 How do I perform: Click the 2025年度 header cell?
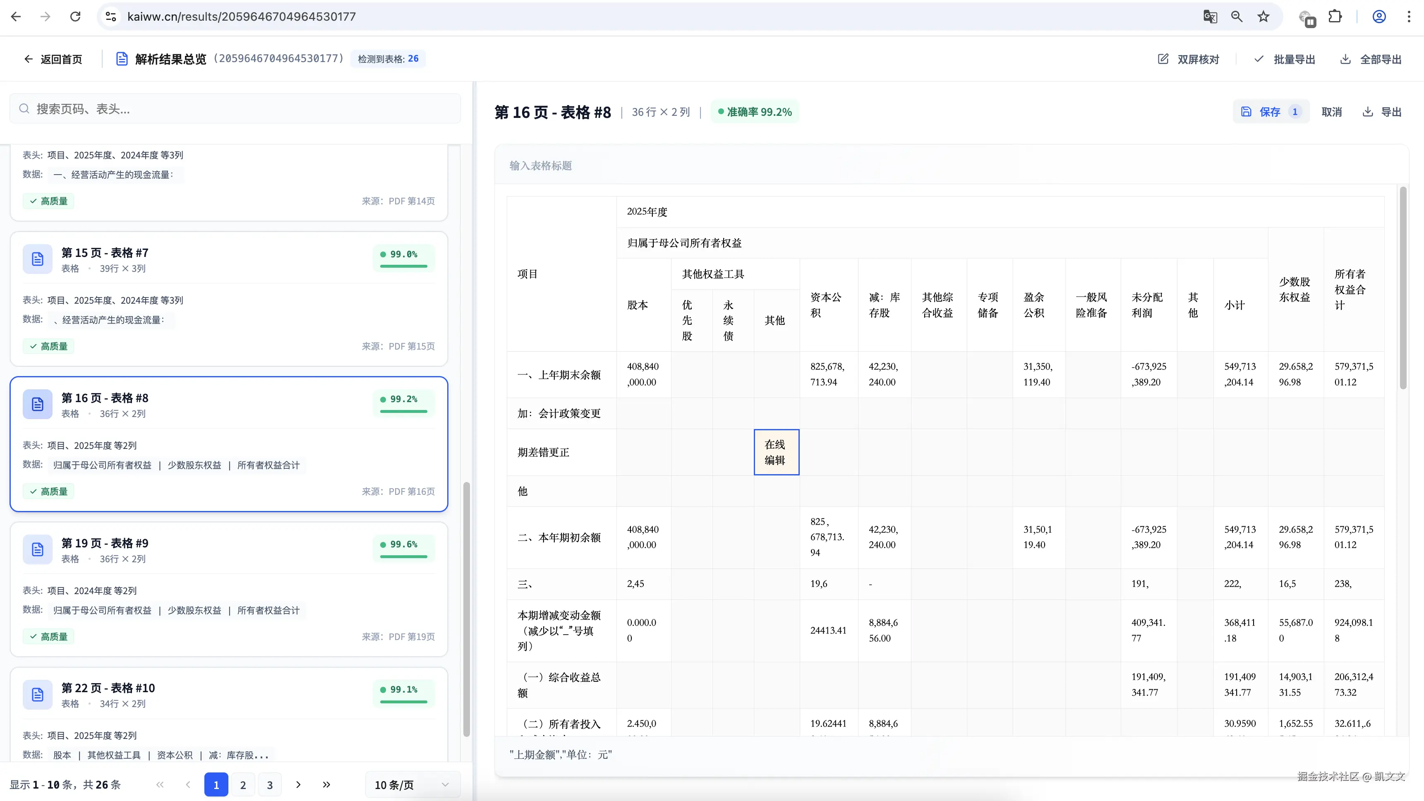1000,212
